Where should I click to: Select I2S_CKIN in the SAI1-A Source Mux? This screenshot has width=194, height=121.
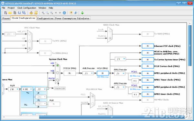(111, 109)
